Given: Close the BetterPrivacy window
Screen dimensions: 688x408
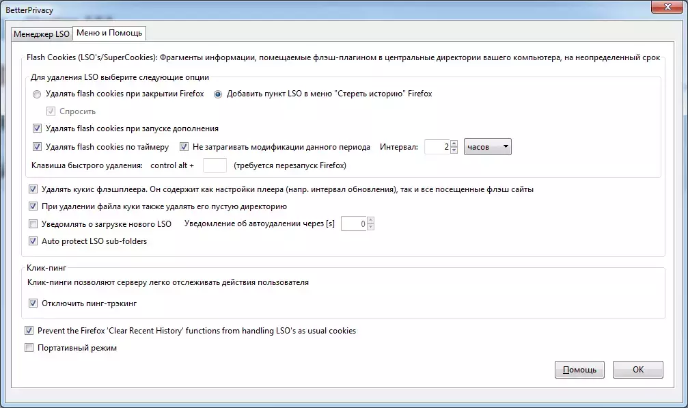Looking at the screenshot, I should tap(667, 7).
